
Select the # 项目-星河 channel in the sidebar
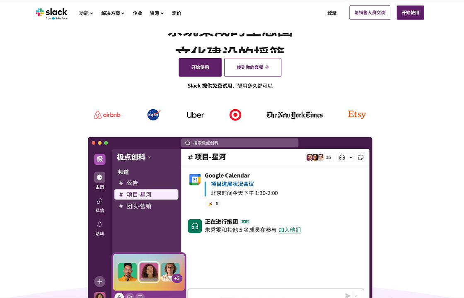click(146, 195)
